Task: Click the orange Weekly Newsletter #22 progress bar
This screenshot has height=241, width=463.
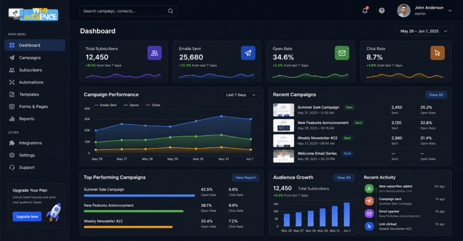Action: click(128, 227)
